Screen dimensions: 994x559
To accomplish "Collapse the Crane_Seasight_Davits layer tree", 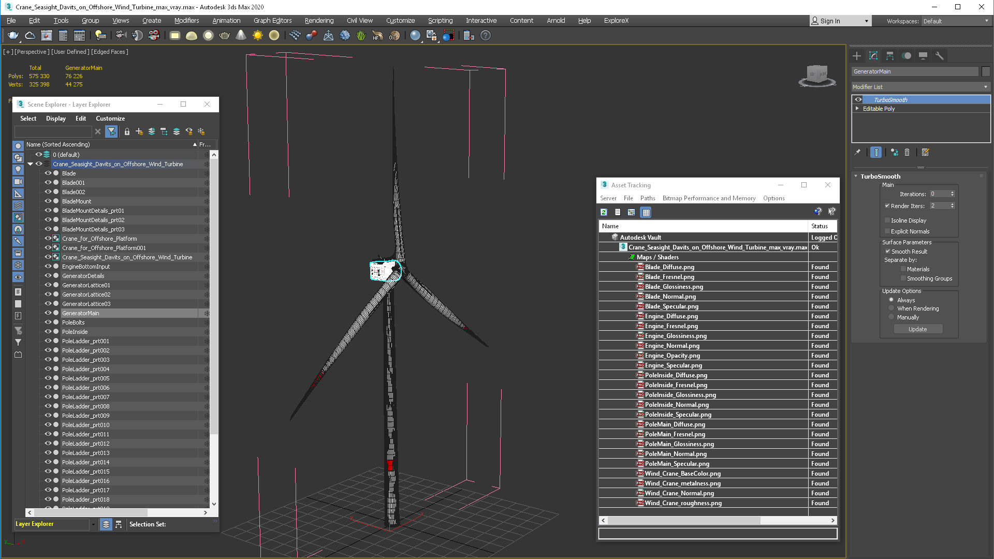I will click(30, 164).
